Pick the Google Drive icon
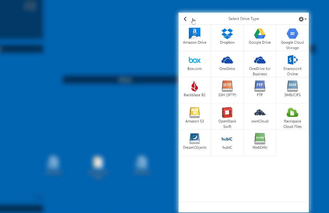Screen dimensions: 329x213 point(260,34)
